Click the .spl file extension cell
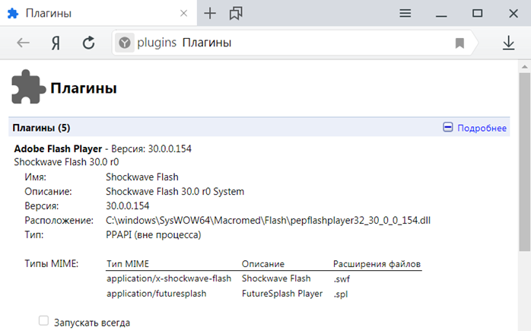Viewport: 531px width, 331px height. coord(340,294)
